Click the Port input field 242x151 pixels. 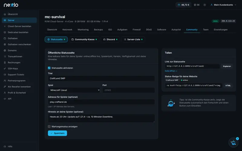click(128, 90)
